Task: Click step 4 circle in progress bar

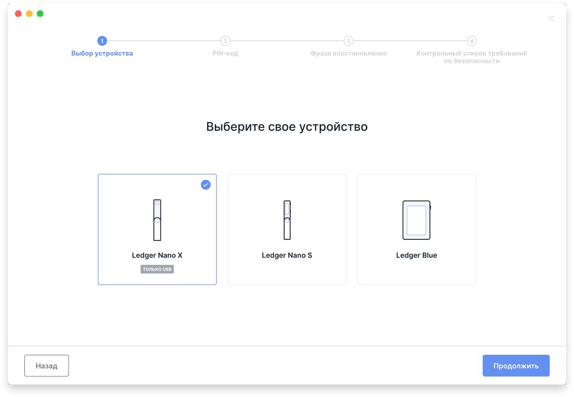Action: (x=472, y=41)
